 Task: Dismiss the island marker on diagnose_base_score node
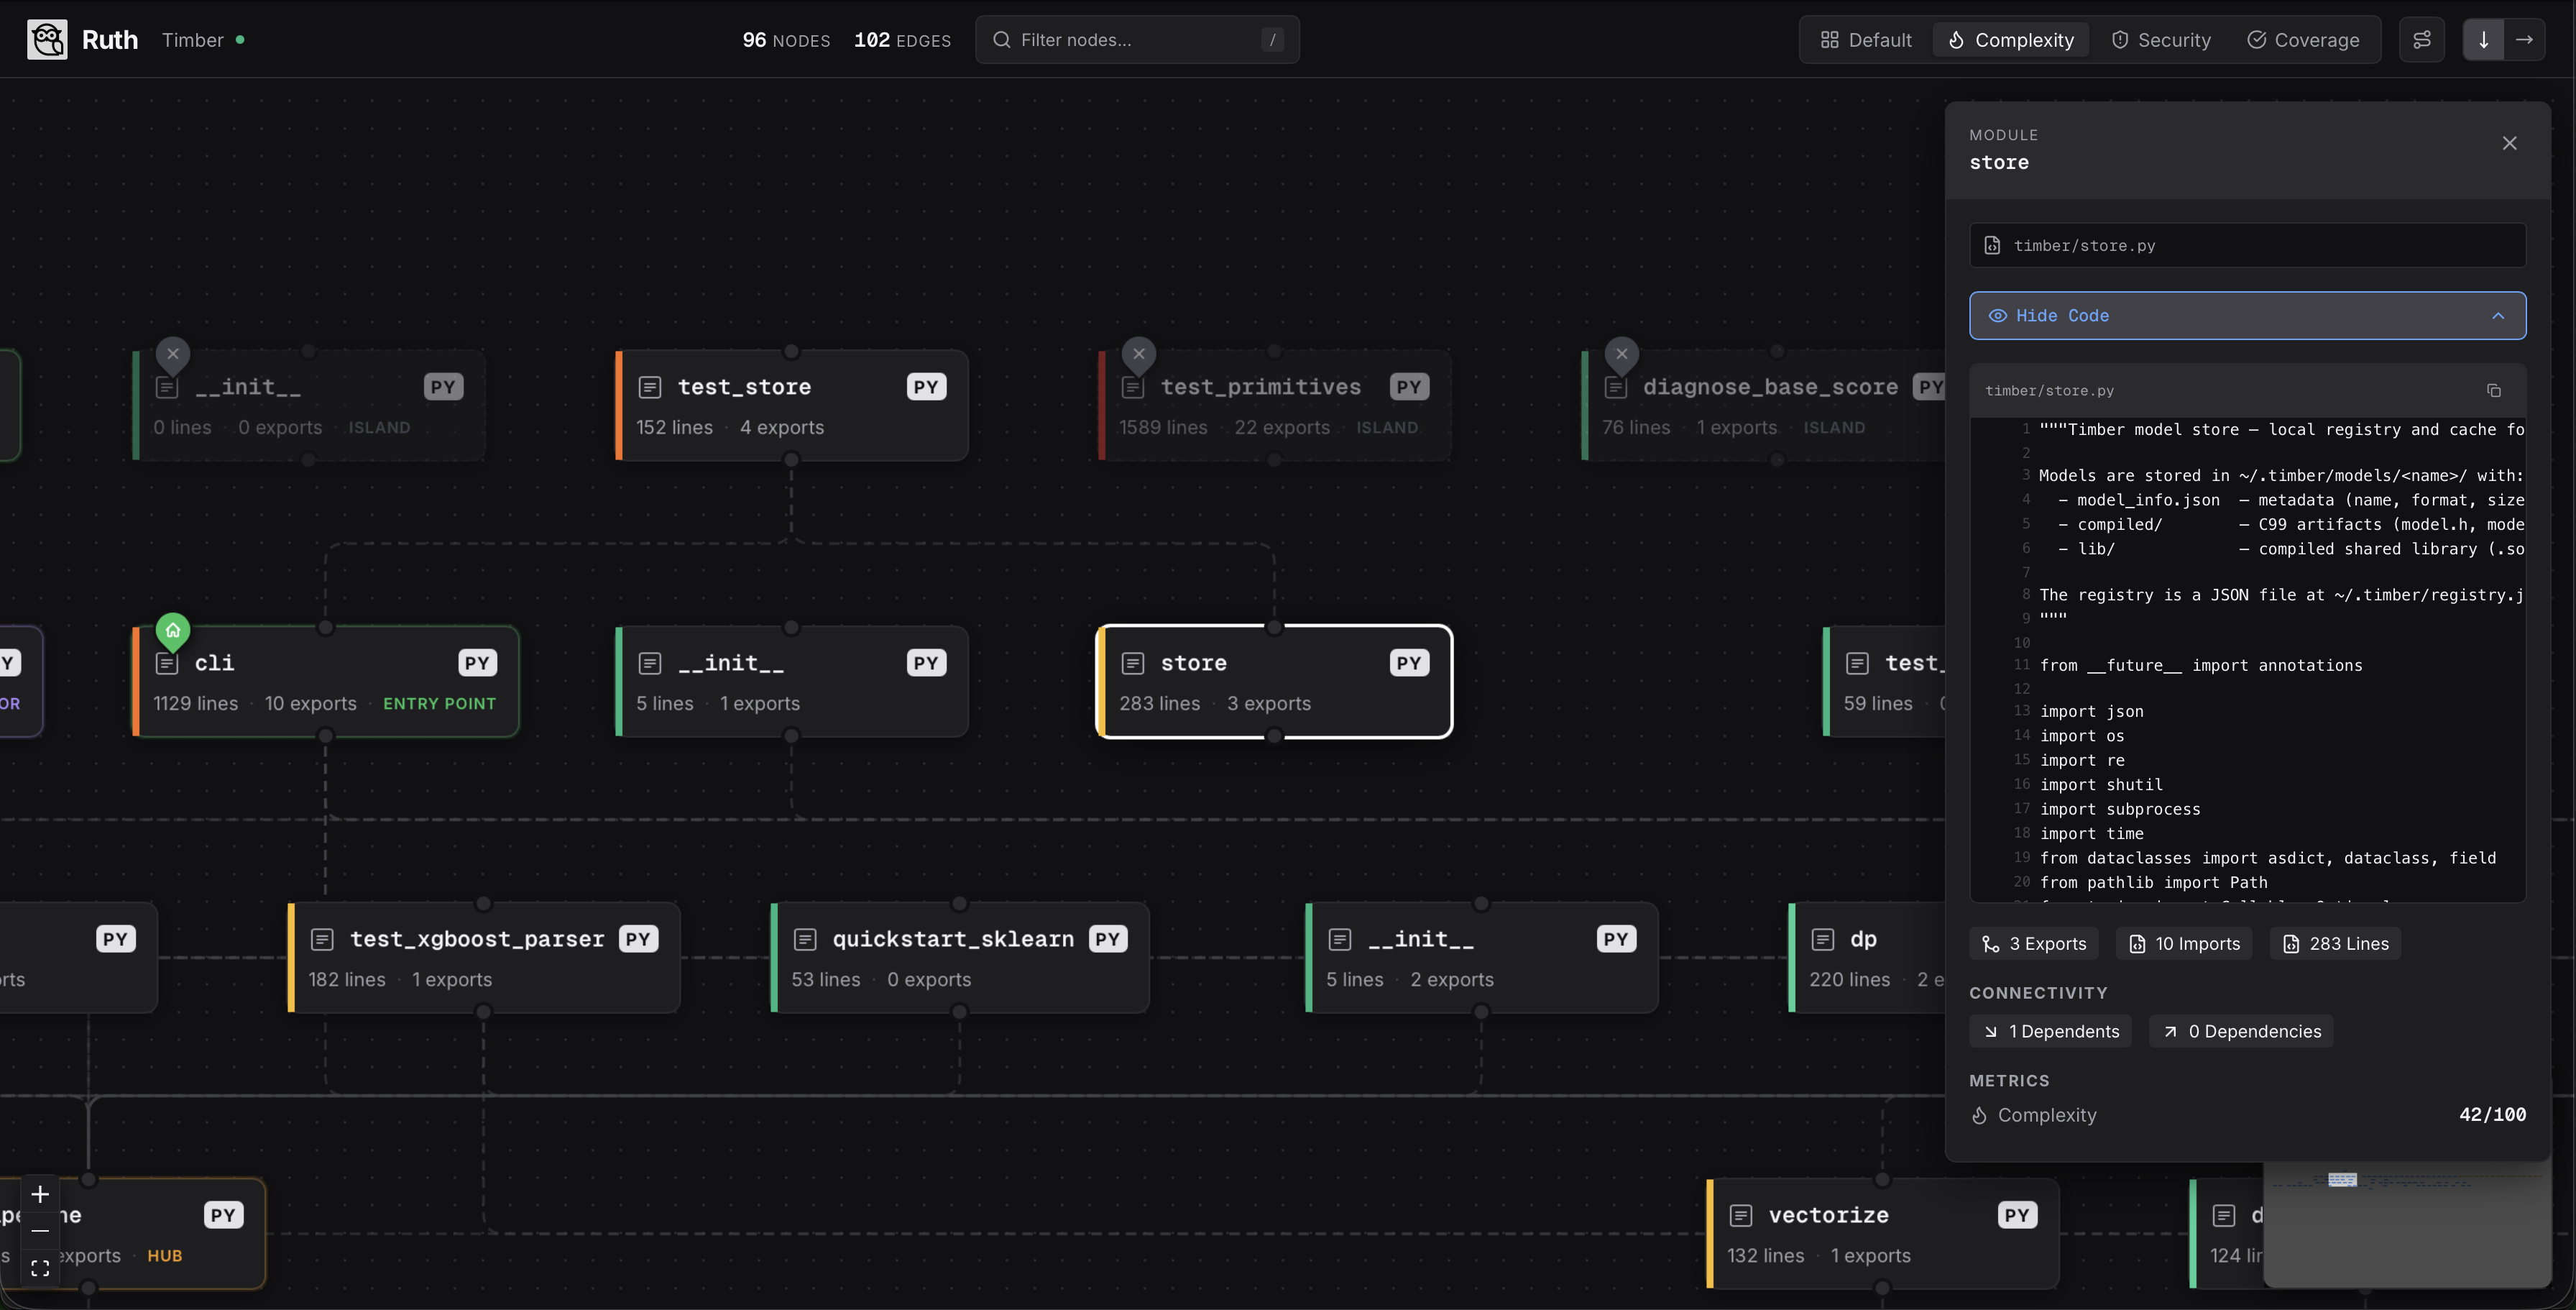click(1622, 354)
